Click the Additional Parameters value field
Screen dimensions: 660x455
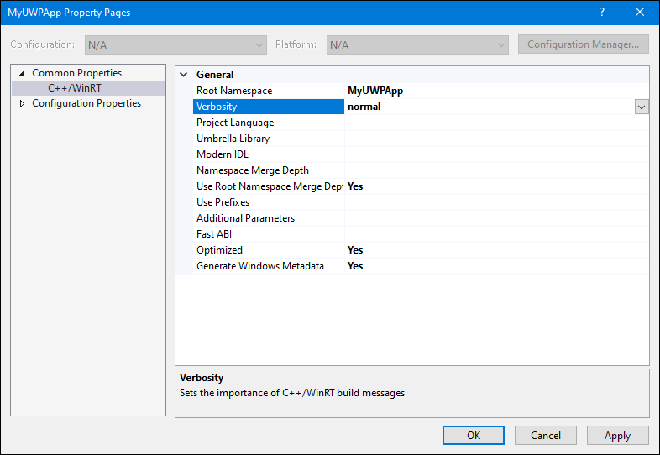(x=496, y=218)
